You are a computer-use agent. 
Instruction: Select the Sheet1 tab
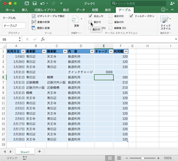tap(25, 152)
